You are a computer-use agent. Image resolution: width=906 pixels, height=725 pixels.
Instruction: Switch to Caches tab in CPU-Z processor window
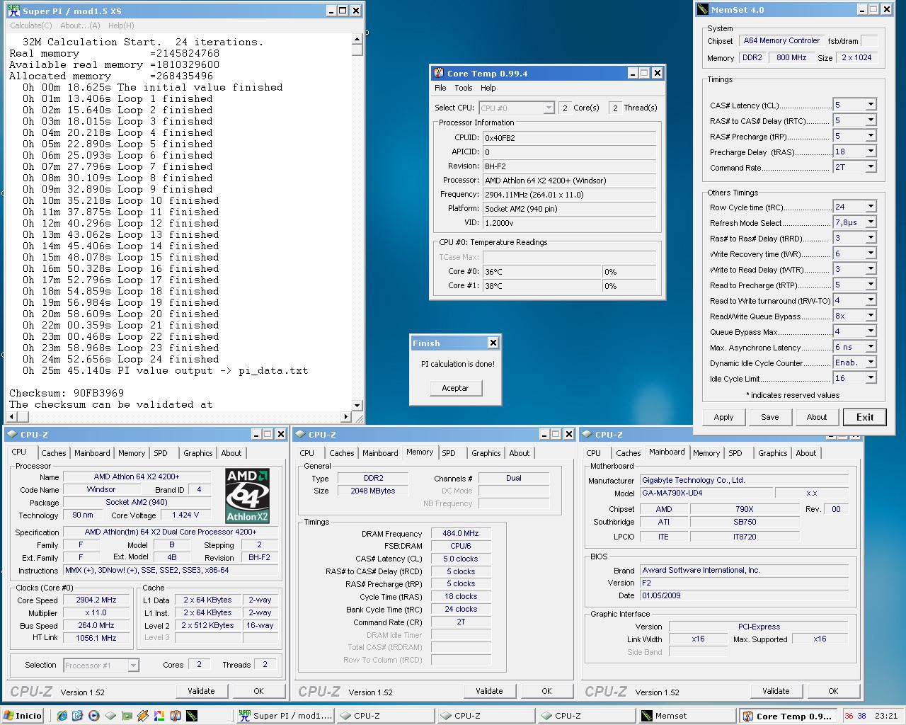pyautogui.click(x=53, y=453)
